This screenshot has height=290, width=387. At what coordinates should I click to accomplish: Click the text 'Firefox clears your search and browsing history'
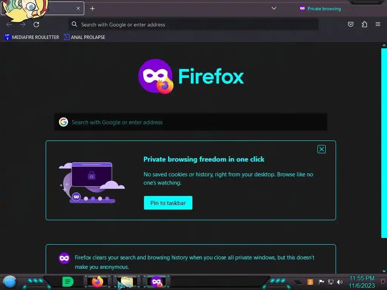coord(131,258)
